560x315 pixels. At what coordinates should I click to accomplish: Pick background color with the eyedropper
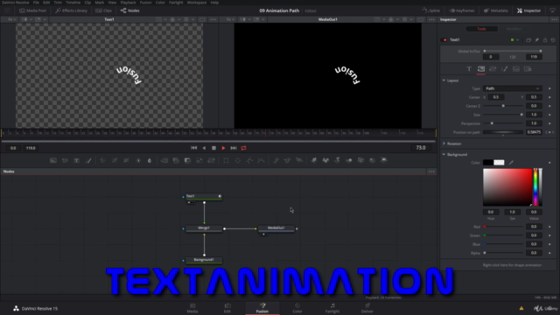pos(511,163)
